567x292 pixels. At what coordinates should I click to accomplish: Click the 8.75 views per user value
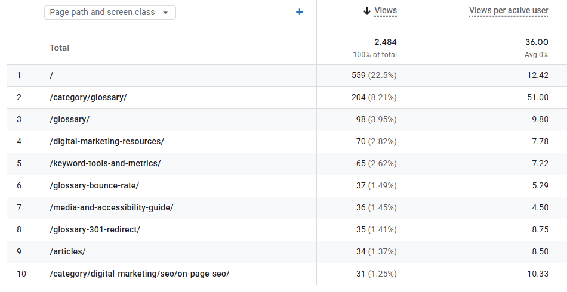point(540,229)
